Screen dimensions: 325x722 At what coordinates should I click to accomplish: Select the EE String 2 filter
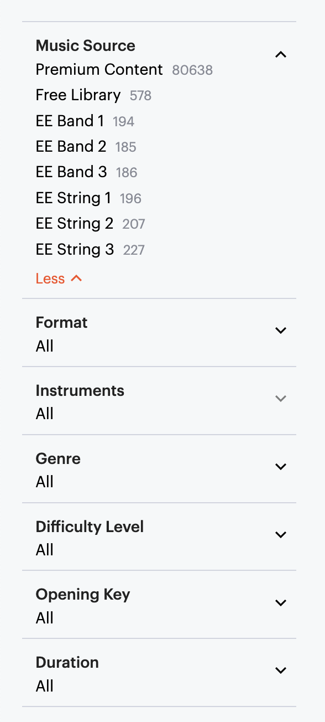pos(74,223)
